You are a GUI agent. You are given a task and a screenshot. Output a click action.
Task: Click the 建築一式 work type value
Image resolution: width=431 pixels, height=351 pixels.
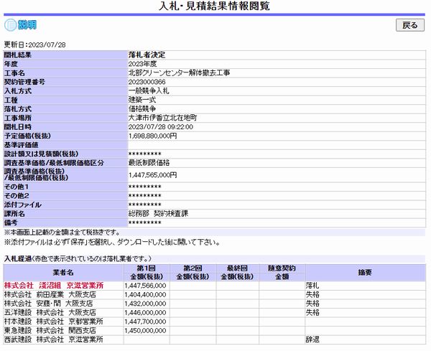click(142, 100)
